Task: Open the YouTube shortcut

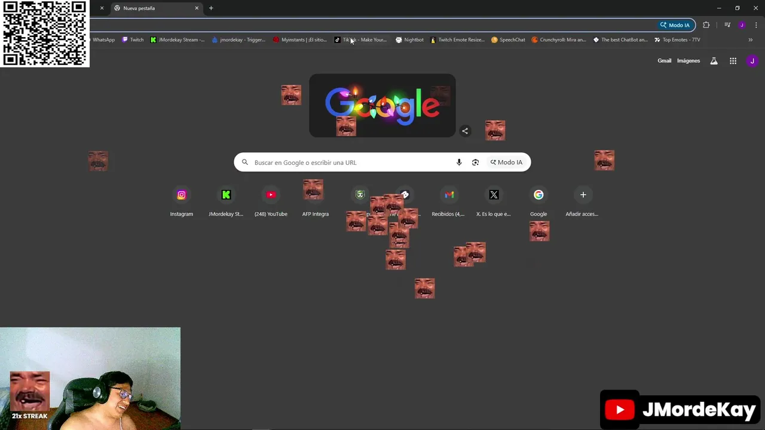Action: click(x=271, y=202)
